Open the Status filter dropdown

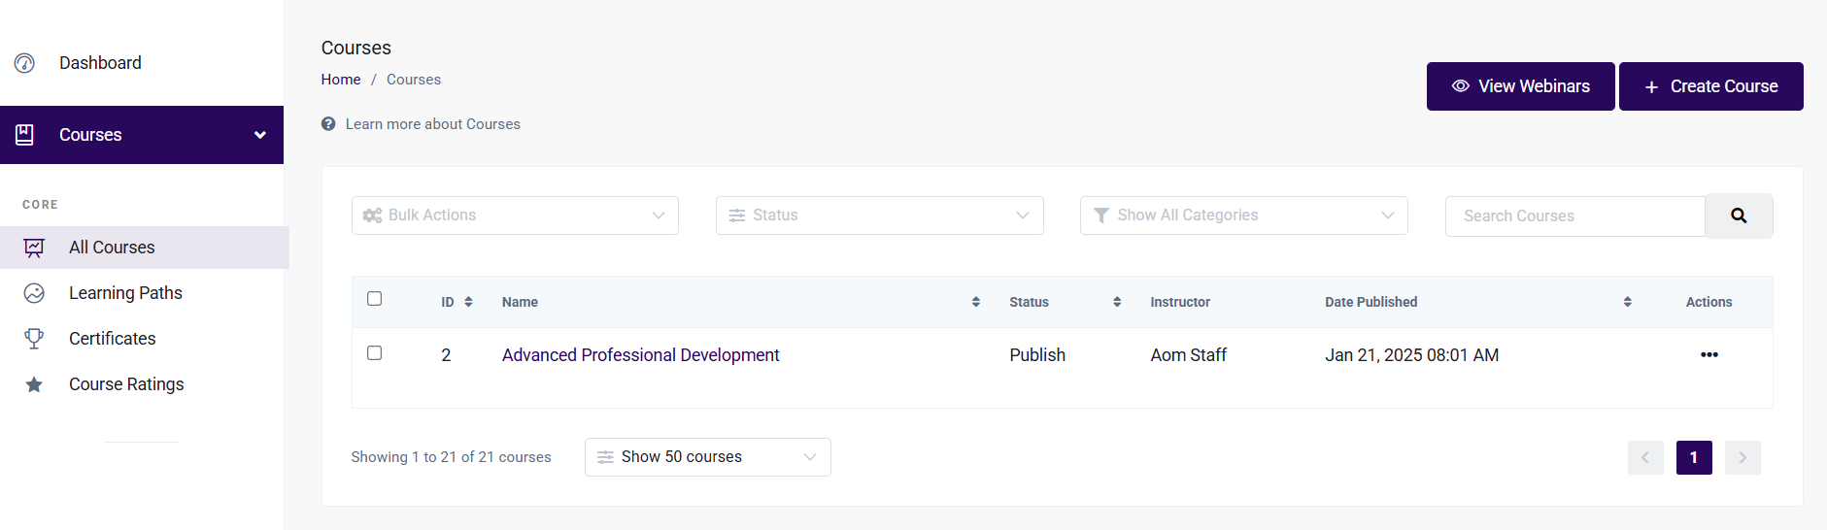pyautogui.click(x=880, y=215)
